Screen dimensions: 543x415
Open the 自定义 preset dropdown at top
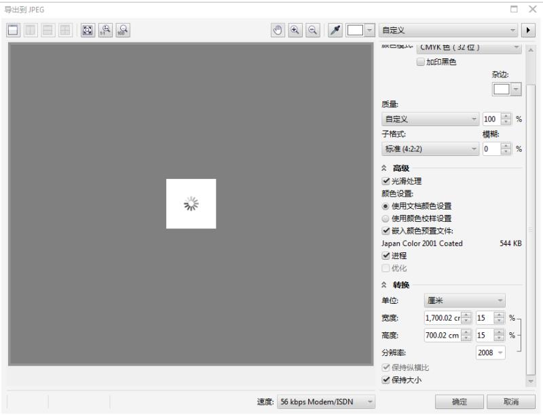(448, 30)
